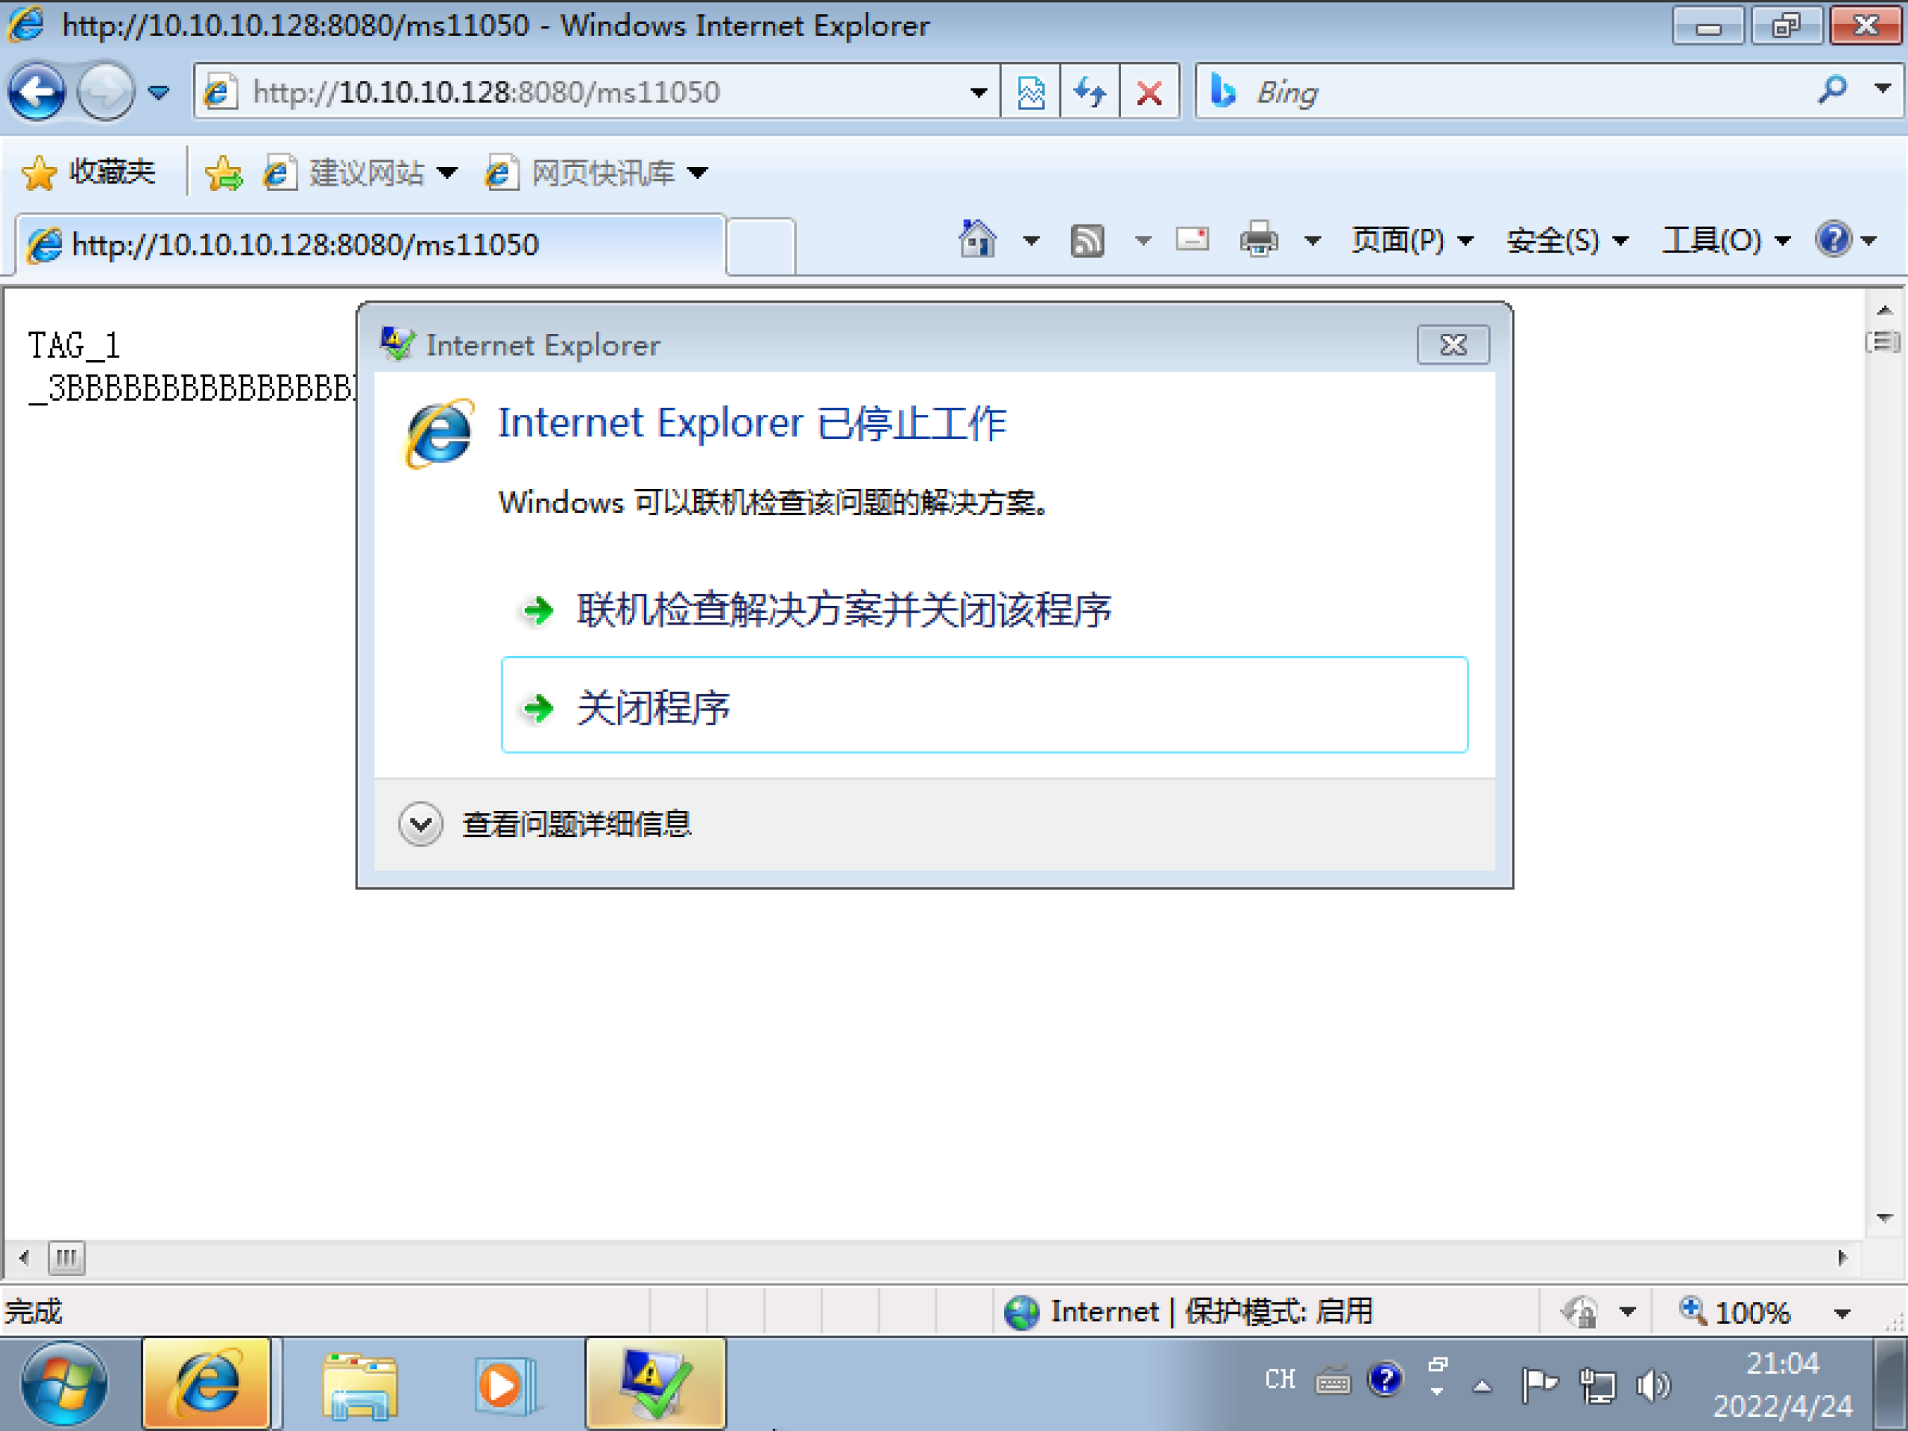Click the privacy report status bar icon
The height and width of the screenshot is (1431, 1908).
point(1580,1312)
